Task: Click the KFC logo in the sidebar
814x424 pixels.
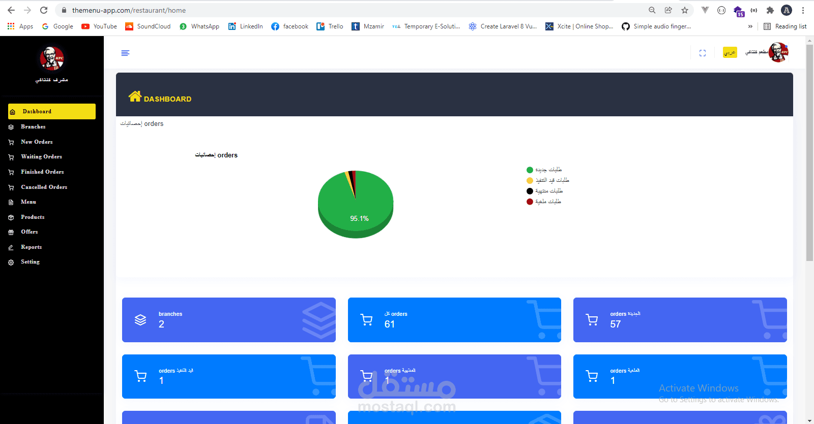Action: point(52,59)
